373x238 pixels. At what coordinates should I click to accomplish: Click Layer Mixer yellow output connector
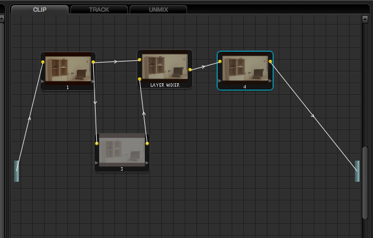point(190,70)
